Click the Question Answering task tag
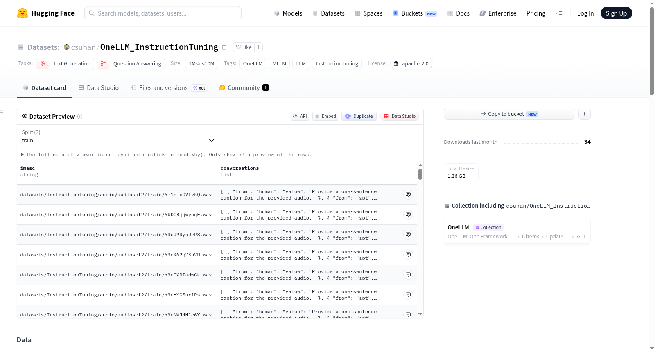Viewport: 655px width, 352px height. (x=131, y=63)
